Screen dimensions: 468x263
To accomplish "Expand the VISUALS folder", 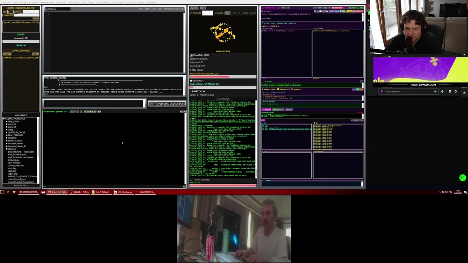I will click(7, 149).
